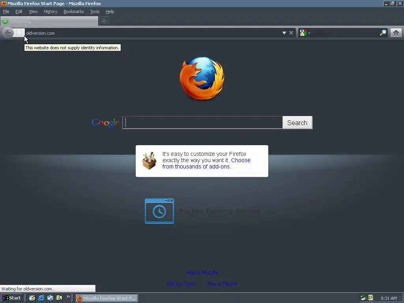Follow Choose from thousands of add-ons link
The image size is (404, 303).
[206, 163]
